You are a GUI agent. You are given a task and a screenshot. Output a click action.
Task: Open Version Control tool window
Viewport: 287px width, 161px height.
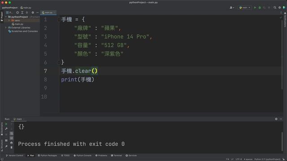point(14,156)
